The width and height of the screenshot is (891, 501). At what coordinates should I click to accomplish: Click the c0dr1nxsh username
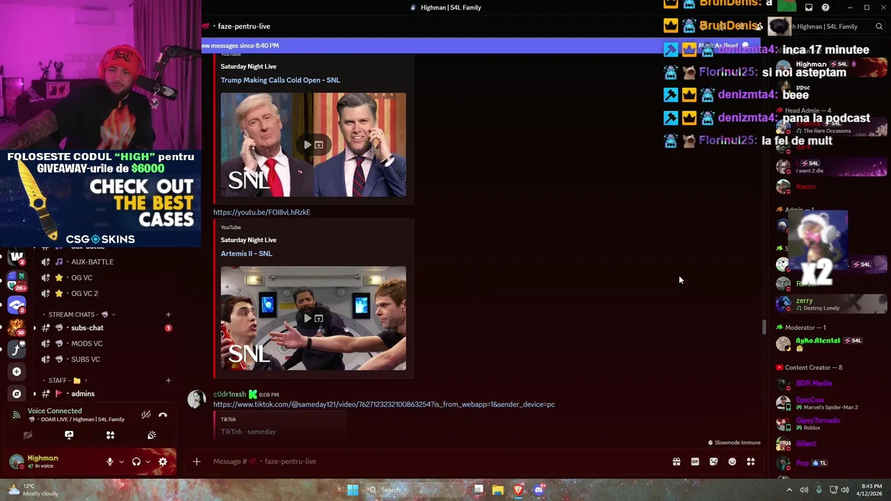(230, 395)
